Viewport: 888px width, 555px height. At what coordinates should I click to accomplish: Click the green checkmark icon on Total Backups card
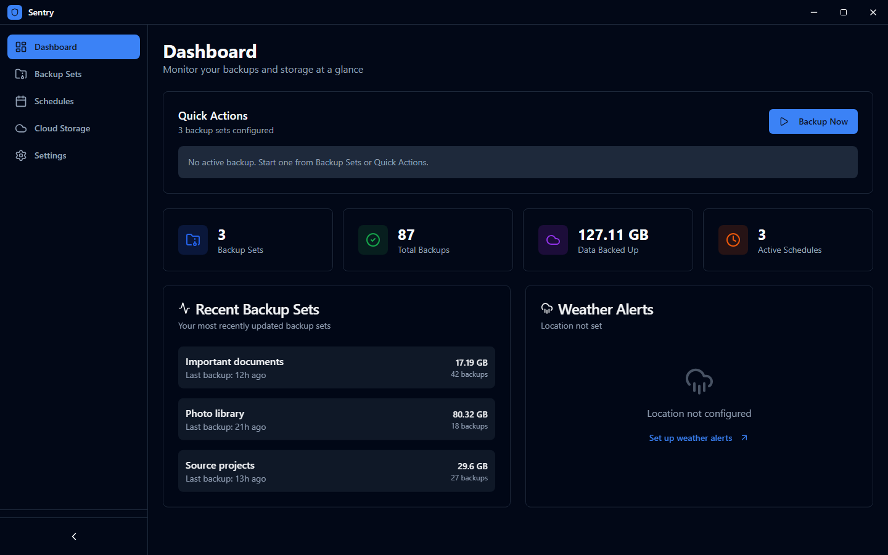click(x=373, y=240)
